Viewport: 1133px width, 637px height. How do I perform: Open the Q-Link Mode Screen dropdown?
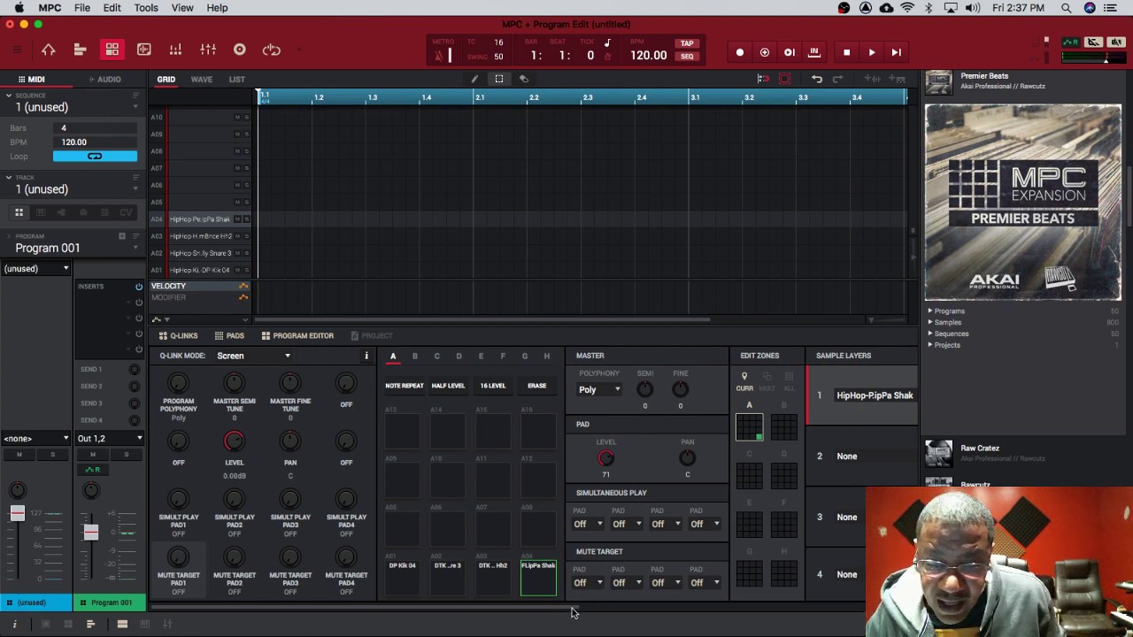pyautogui.click(x=253, y=356)
